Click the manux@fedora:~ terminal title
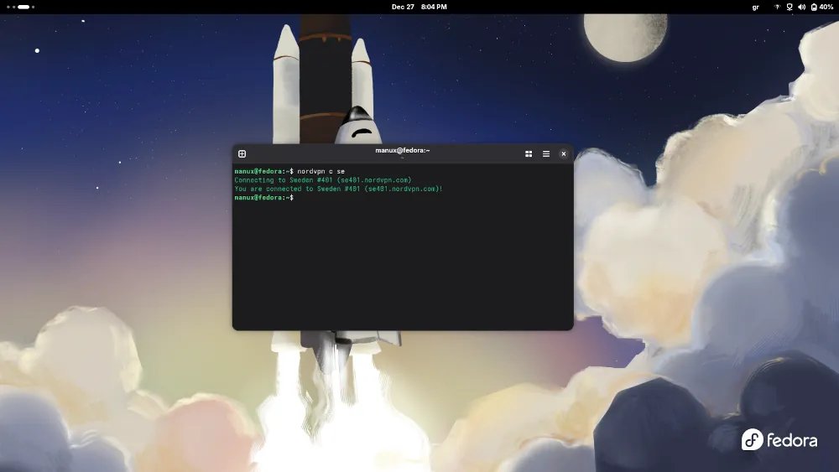This screenshot has height=472, width=839. 403,151
